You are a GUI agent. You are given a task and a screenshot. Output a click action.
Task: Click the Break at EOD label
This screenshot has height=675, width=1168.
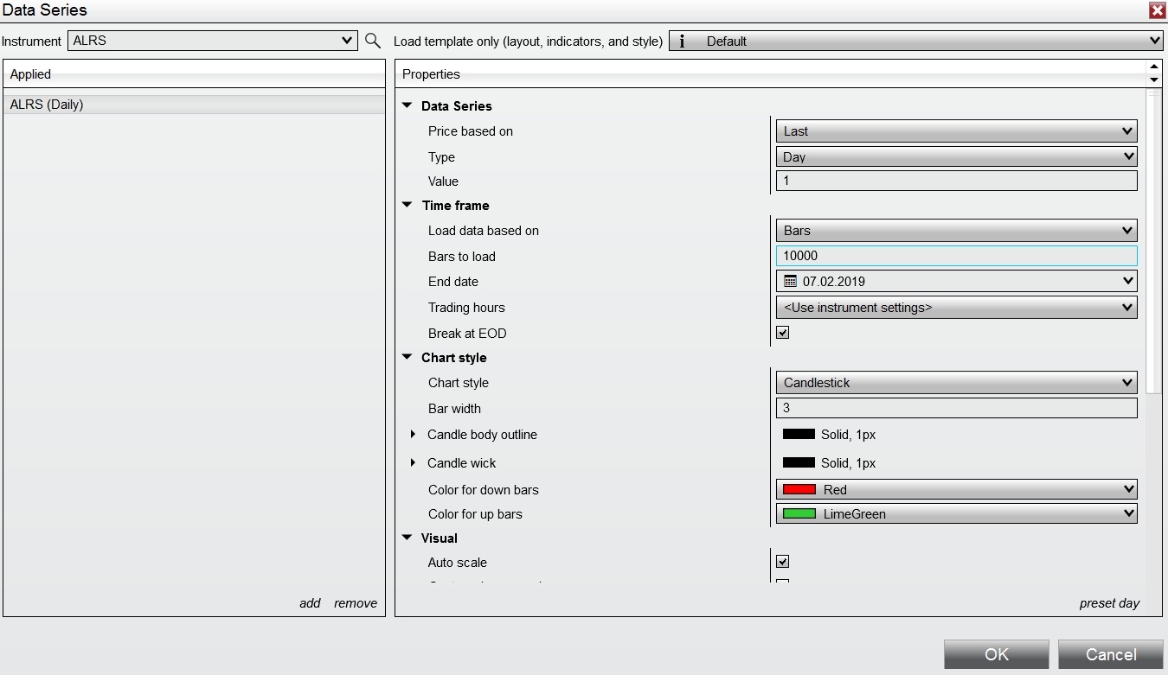tap(467, 333)
